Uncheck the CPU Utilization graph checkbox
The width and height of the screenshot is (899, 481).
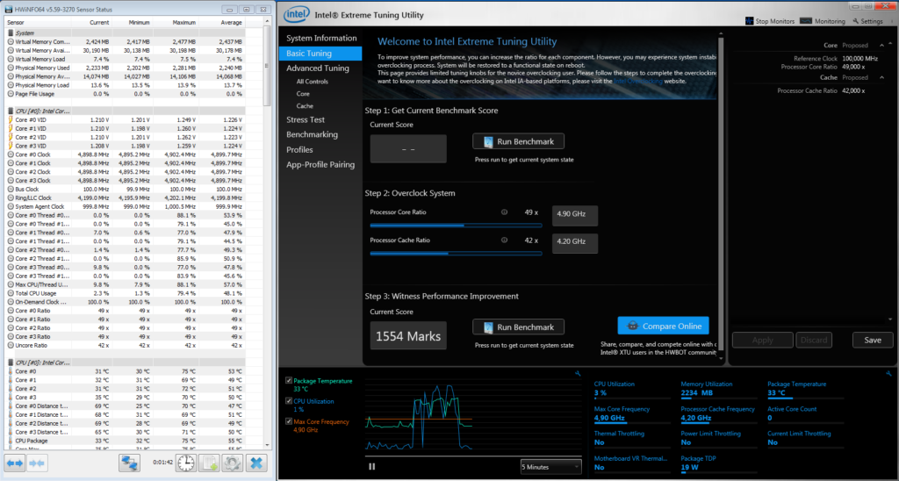(288, 401)
